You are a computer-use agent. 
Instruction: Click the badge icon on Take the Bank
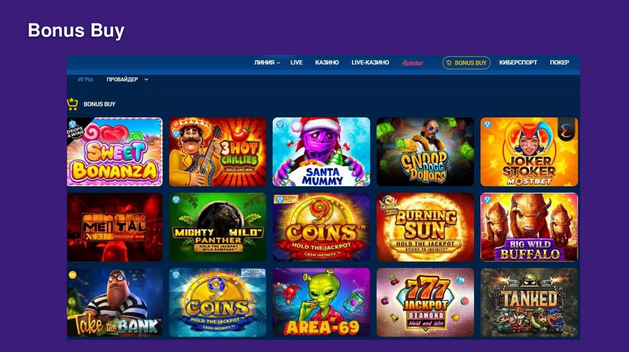tap(72, 275)
